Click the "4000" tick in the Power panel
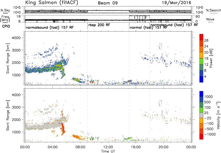221x153 pixels. pos(16,38)
